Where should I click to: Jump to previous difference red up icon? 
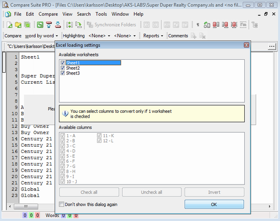pos(49,25)
